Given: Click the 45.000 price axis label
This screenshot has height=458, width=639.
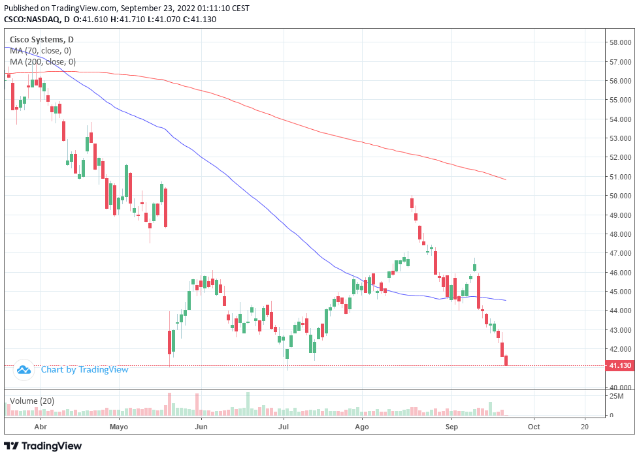Looking at the screenshot, I should point(620,292).
